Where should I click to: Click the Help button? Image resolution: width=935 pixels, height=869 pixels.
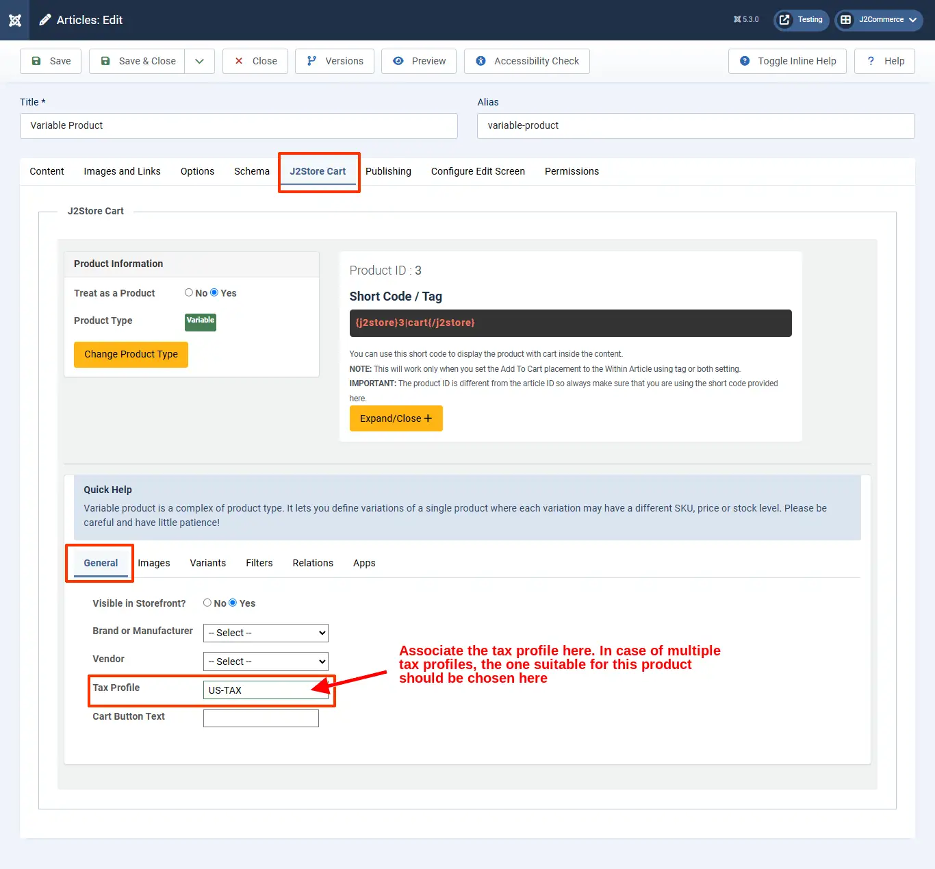[884, 61]
